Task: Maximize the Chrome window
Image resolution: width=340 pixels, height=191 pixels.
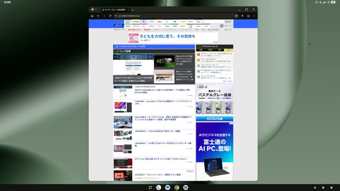Action: point(246,9)
